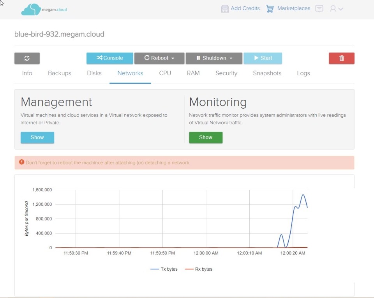The width and height of the screenshot is (374, 298).
Task: Open the profile chevron dropdown
Action: [340, 9]
